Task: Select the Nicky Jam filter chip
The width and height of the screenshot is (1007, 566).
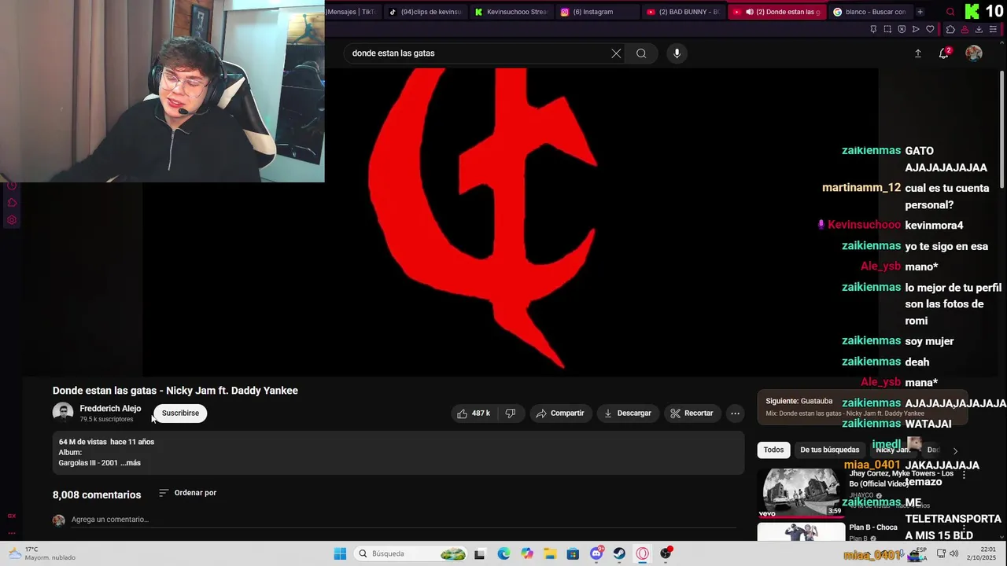Action: coord(893,450)
